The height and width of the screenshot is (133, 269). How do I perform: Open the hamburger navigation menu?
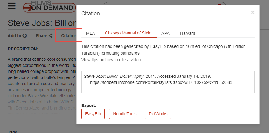point(12,6)
